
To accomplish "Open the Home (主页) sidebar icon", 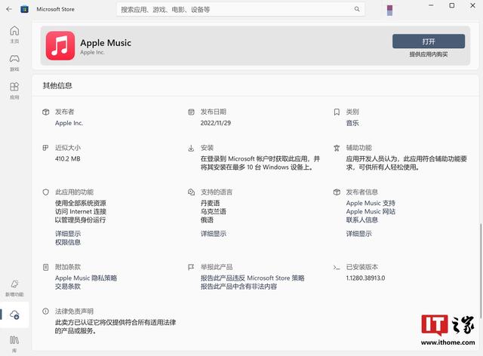I will coord(14,31).
